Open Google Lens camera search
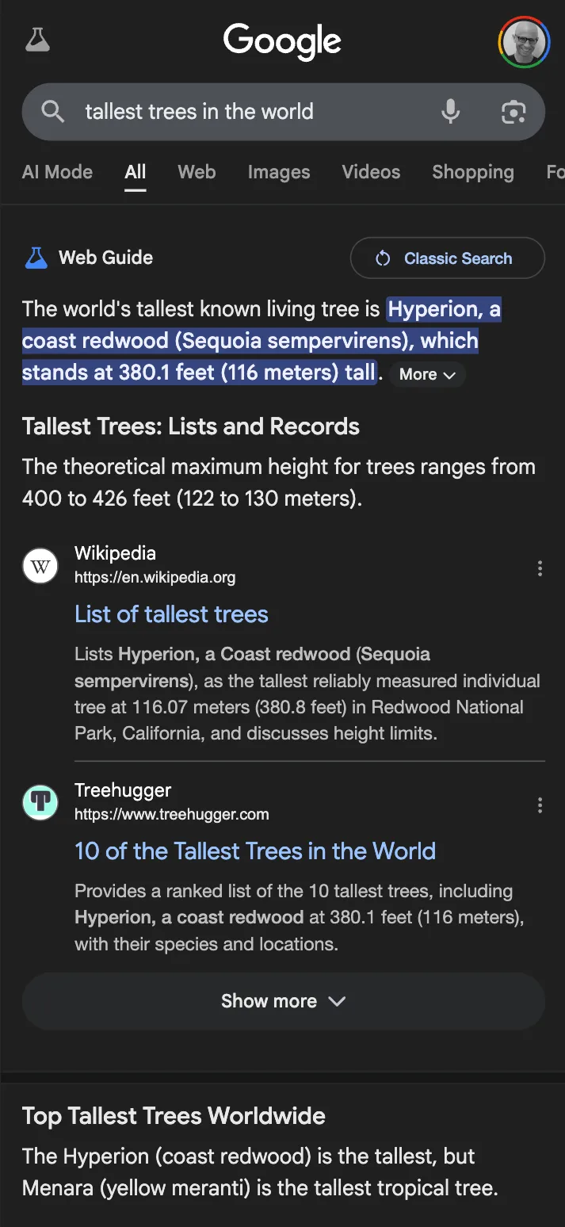565x1227 pixels. [x=513, y=112]
